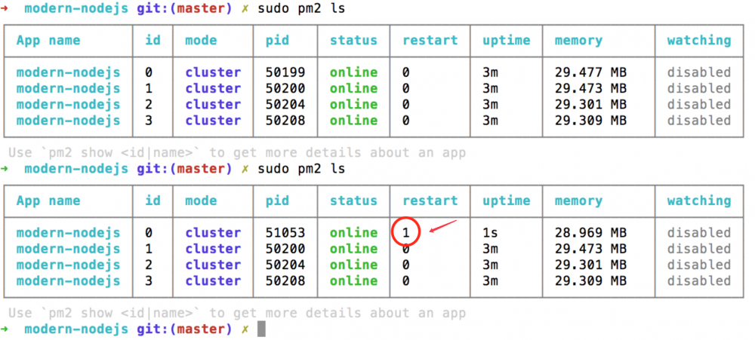
Task: Click pid 50204 in the lower table
Action: tap(285, 265)
